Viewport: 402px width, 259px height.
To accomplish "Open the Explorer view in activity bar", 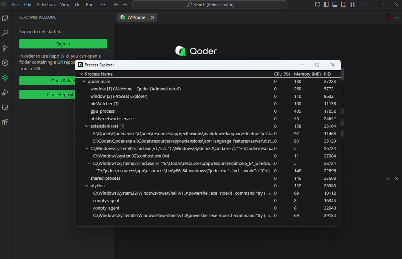I will (x=5, y=18).
